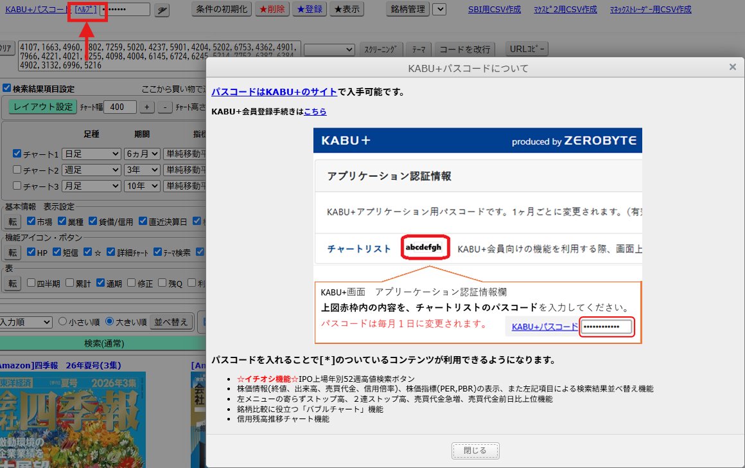This screenshot has height=468, width=745.
Task: Open the 10年 period dropdown
Action: [142, 186]
